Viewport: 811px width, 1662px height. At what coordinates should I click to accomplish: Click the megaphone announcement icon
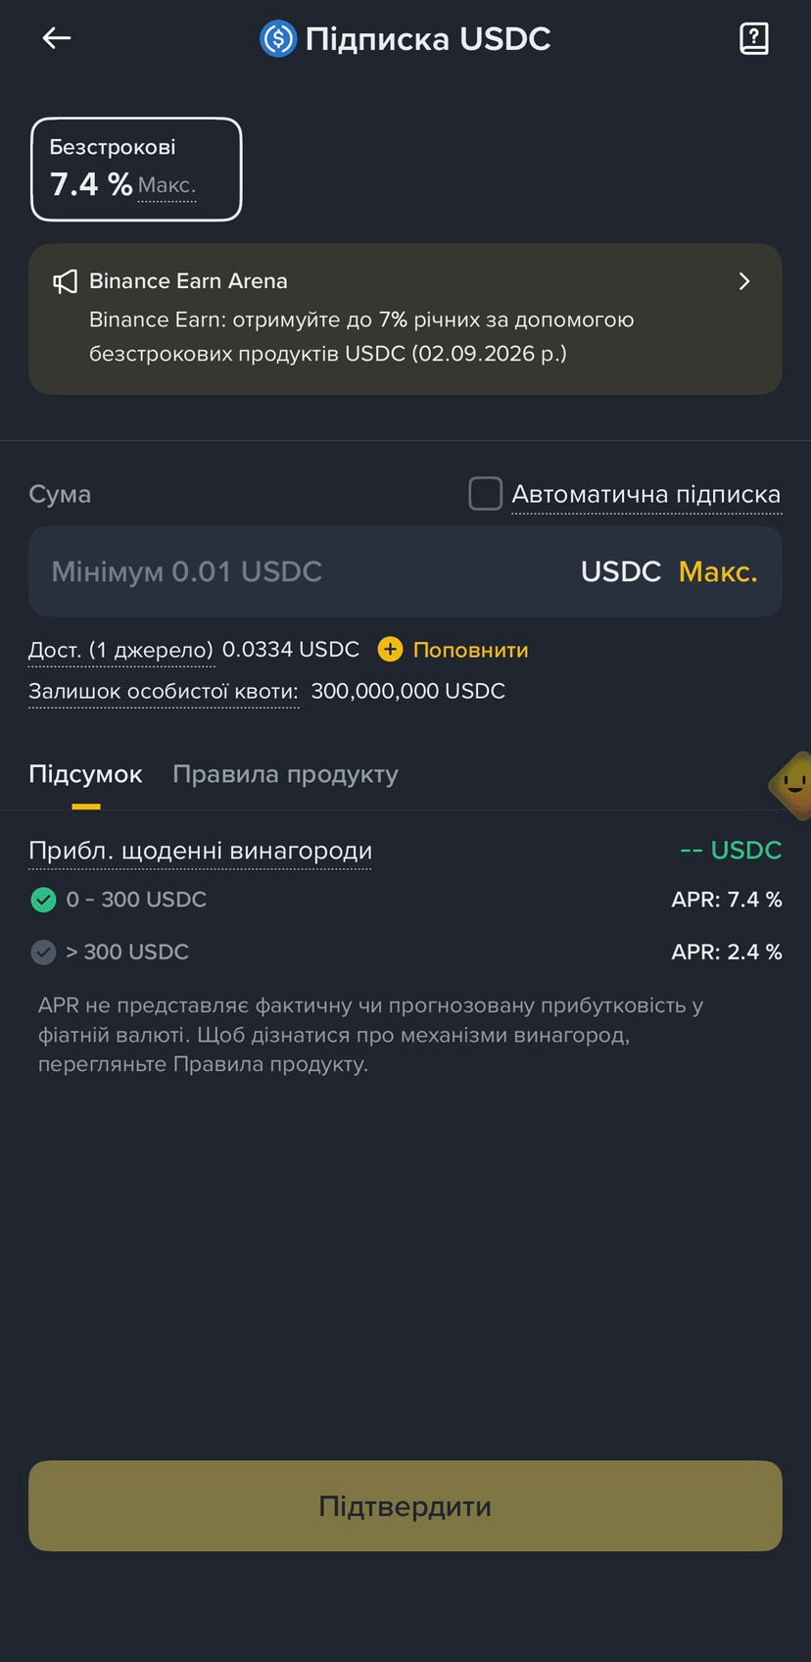point(65,282)
